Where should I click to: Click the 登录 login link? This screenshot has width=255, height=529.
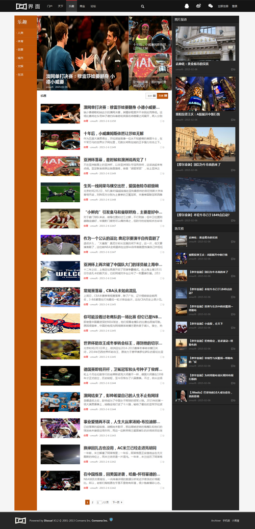235,6
